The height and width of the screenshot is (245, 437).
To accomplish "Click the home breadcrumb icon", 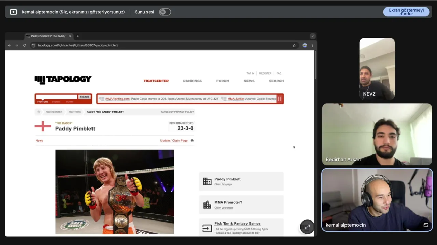I will pos(39,112).
